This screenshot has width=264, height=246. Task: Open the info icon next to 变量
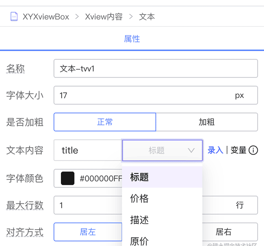(253, 150)
